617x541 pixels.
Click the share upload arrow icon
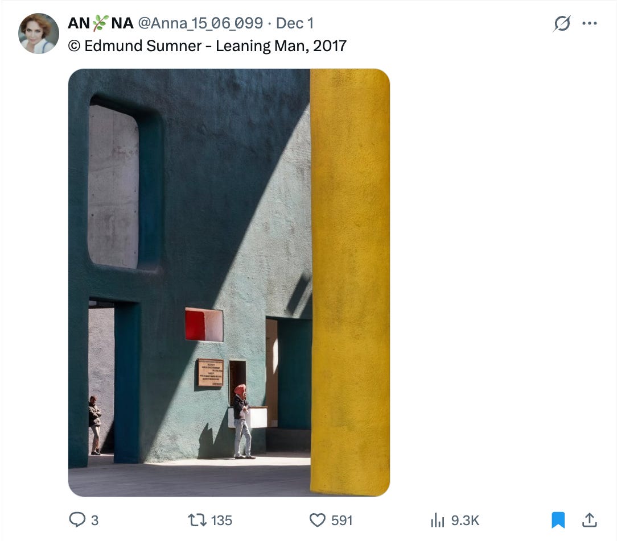pos(589,520)
